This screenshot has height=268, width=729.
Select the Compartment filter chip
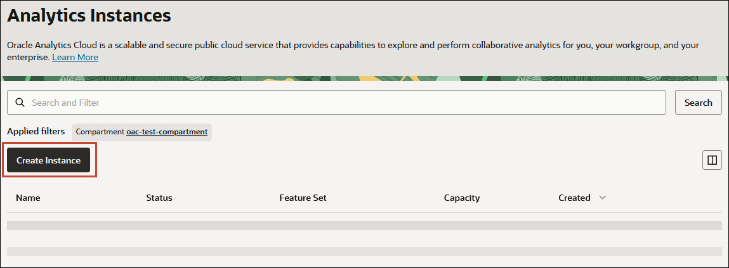pyautogui.click(x=100, y=132)
